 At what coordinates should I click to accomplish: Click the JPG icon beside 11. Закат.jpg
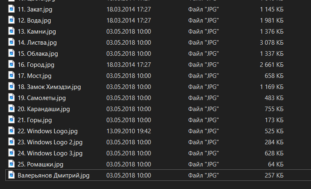[x=11, y=9]
